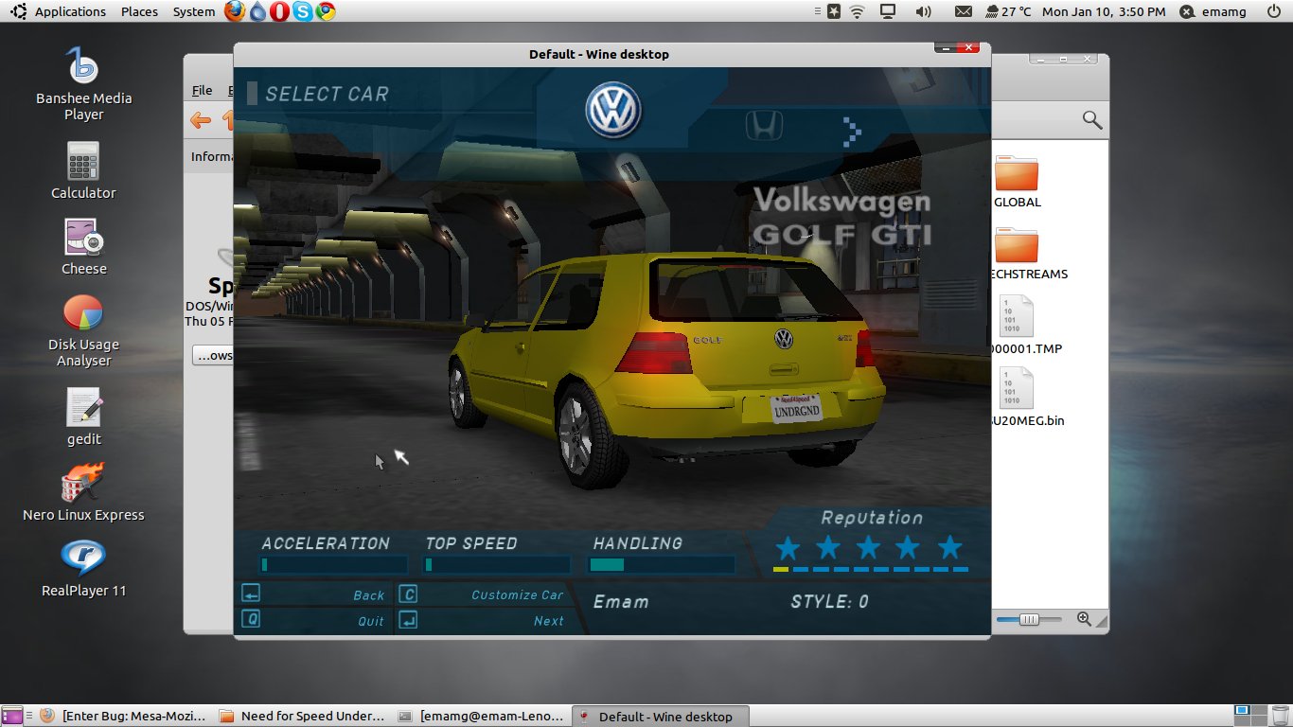Launch the Cheese webcam desktop icon

[83, 246]
